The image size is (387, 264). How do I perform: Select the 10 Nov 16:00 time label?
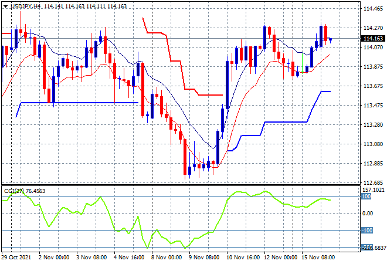[x=243, y=258]
